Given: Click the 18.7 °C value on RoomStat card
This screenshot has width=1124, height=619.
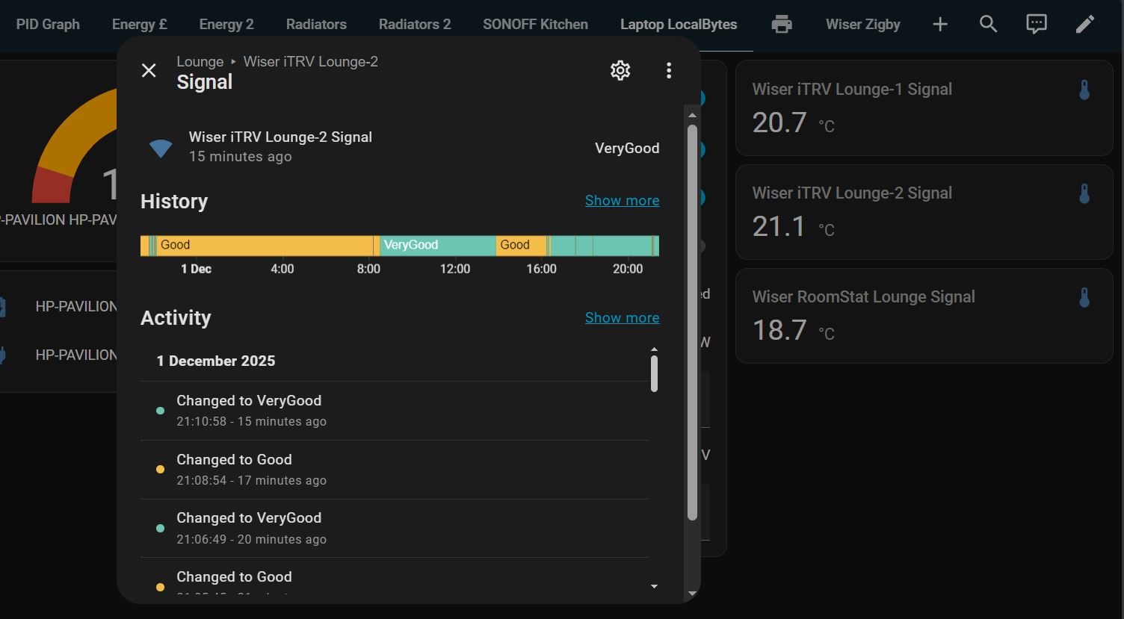Looking at the screenshot, I should coord(793,330).
